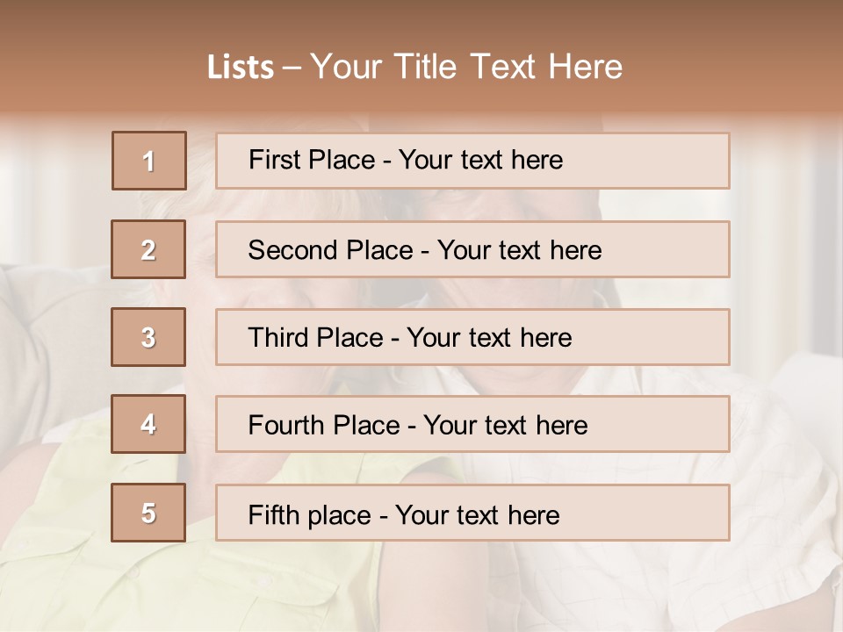Click empty right end of Fifth place bar
This screenshot has width=843, height=632.
[667, 513]
